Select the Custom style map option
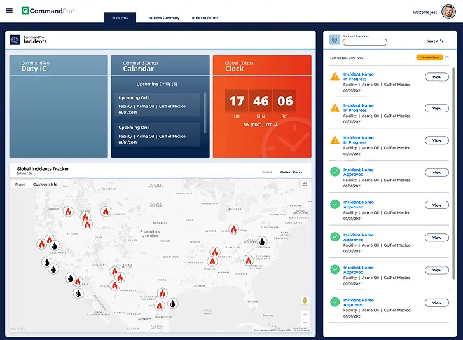Image resolution: width=463 pixels, height=340 pixels. point(45,184)
